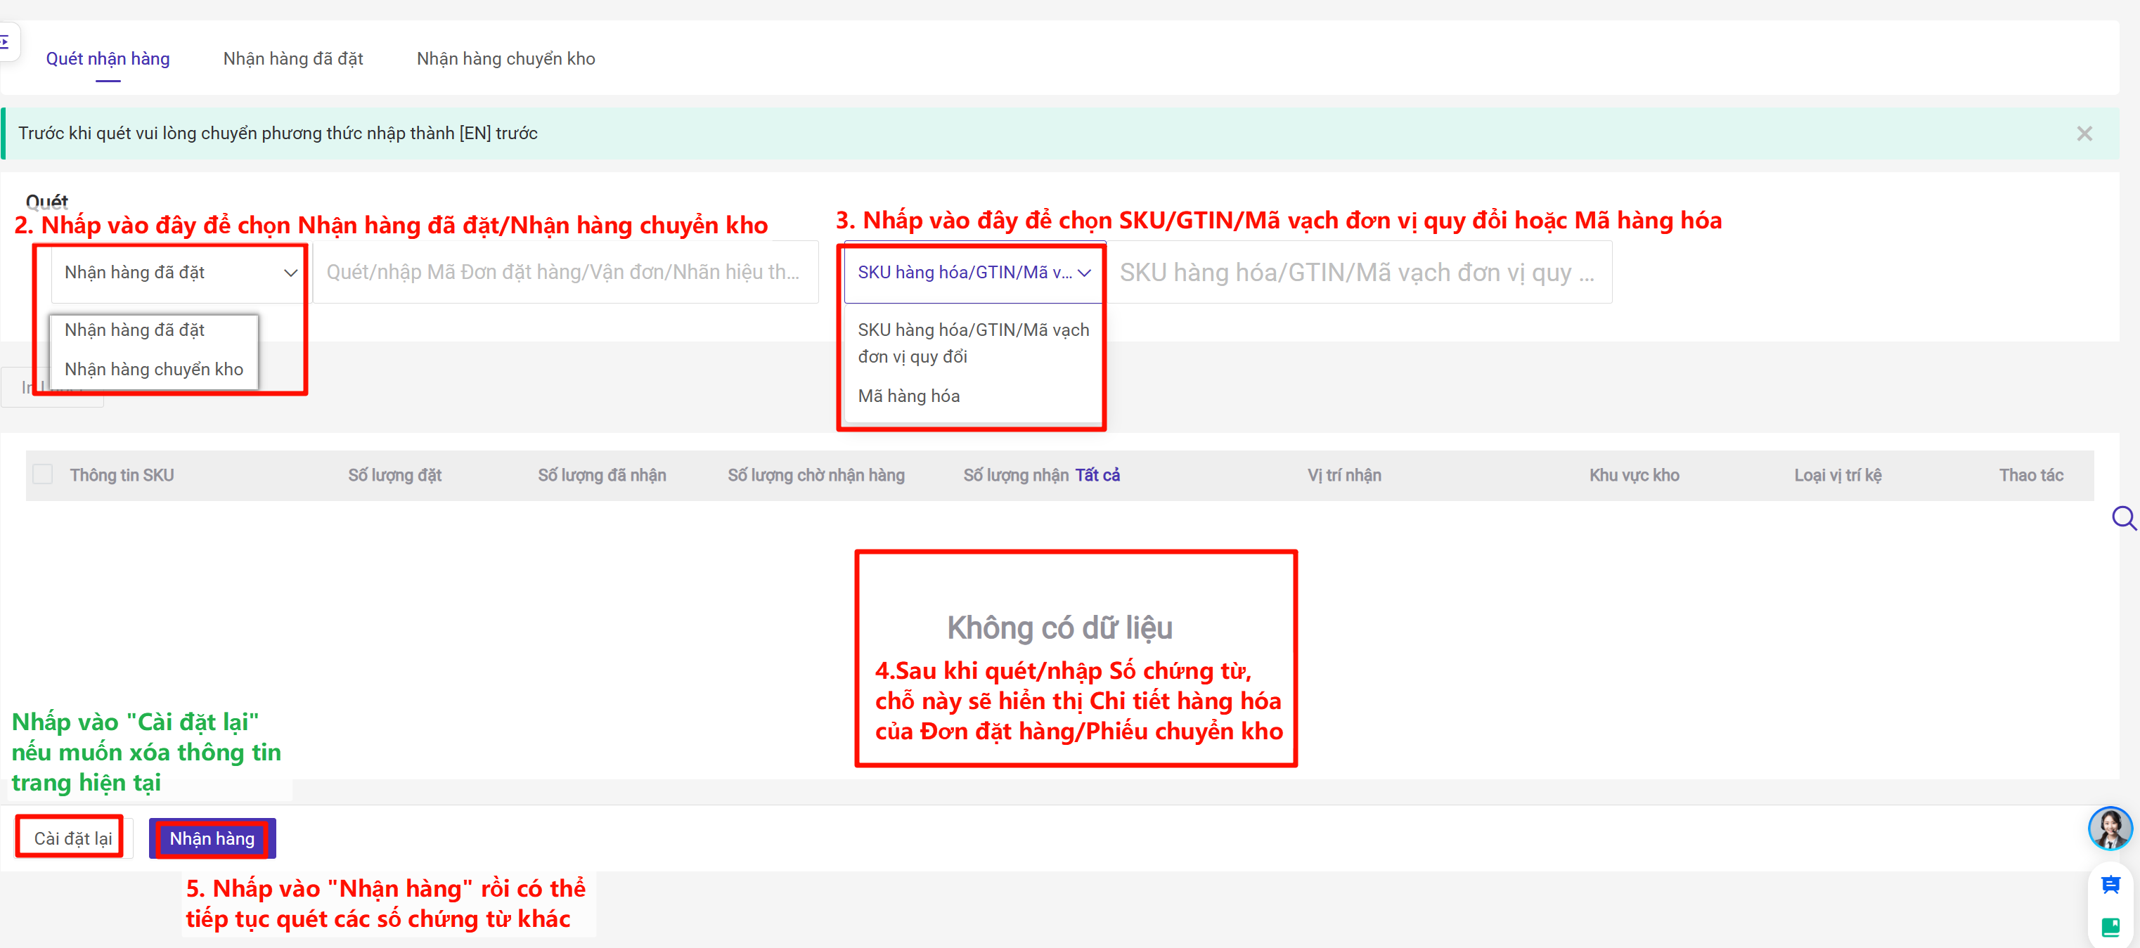Screen dimensions: 2140x948
Task: Switch to Nhận hàng đã đặt tab
Action: pyautogui.click(x=292, y=59)
